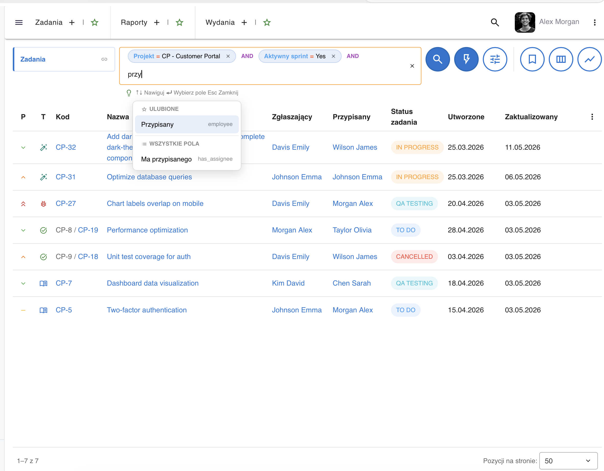This screenshot has width=604, height=471.
Task: Add new item next to Zadania
Action: tap(72, 22)
